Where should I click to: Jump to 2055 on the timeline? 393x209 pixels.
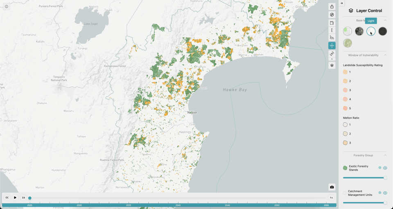[326, 205]
